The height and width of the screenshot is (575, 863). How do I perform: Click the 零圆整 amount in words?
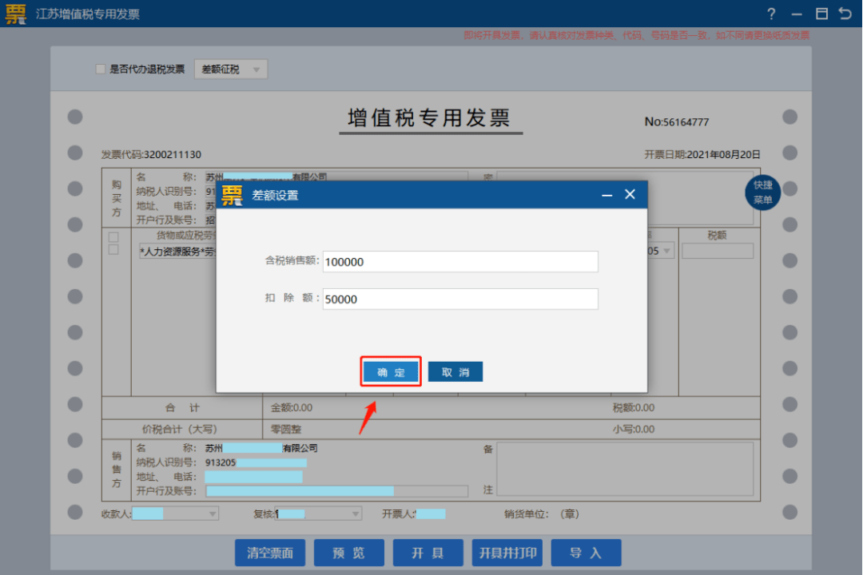[x=285, y=429]
